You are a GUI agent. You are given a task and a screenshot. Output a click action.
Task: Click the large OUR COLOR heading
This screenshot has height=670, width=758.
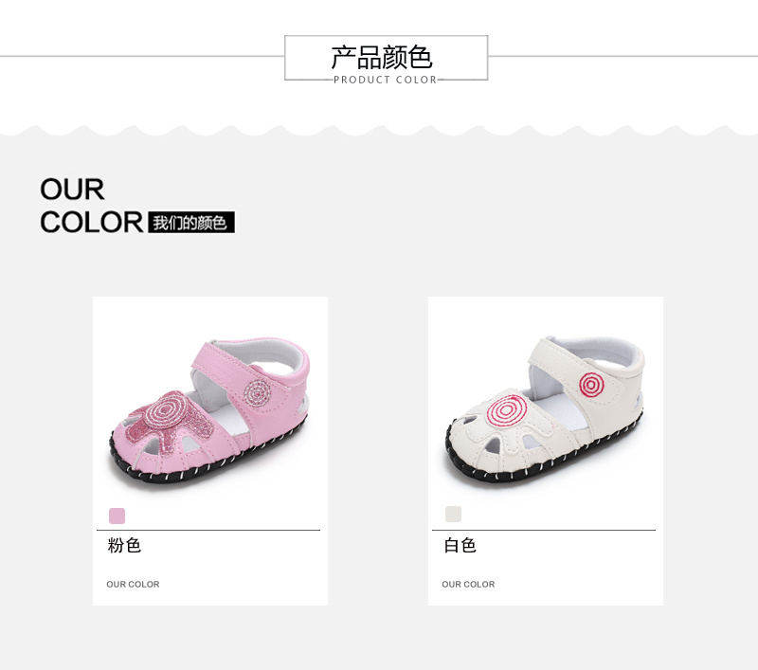pyautogui.click(x=91, y=206)
